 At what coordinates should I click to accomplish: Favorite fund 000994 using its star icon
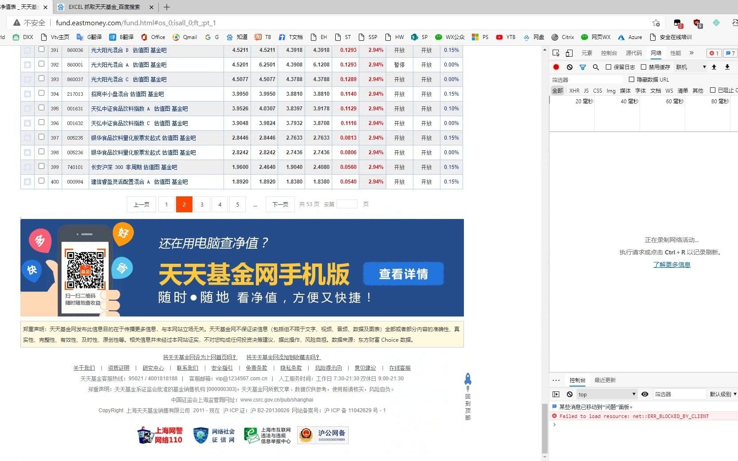click(x=27, y=182)
